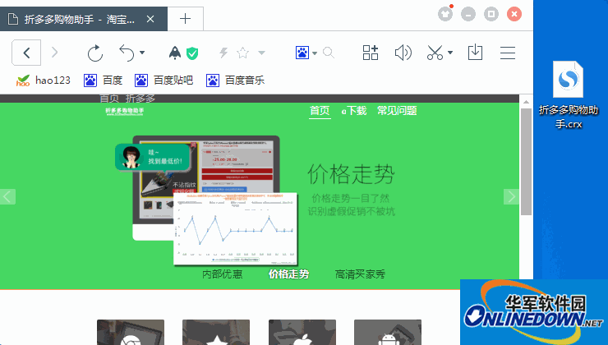Click the 价格走势一目了然 text

pos(351,199)
